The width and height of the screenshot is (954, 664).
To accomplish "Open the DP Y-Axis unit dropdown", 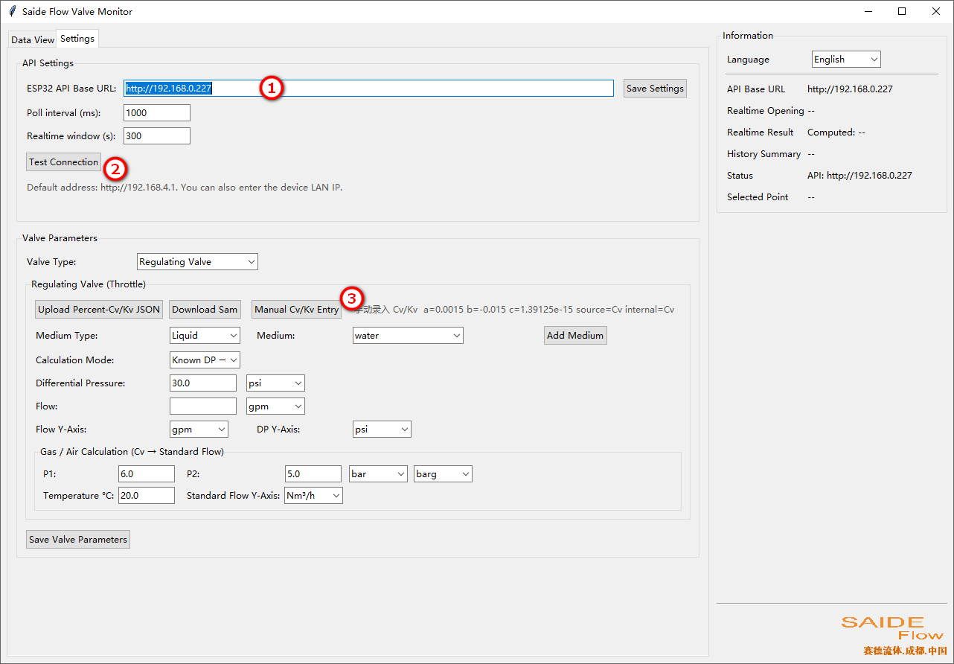I will pyautogui.click(x=382, y=430).
